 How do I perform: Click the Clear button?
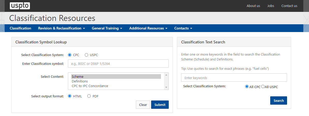pos(143,105)
